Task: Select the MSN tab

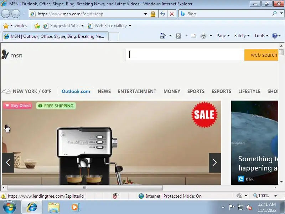Action: coord(56,36)
